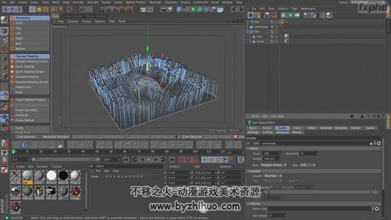The width and height of the screenshot is (391, 220).
Task: Toggle Autokeying red button
Action: click(188, 160)
